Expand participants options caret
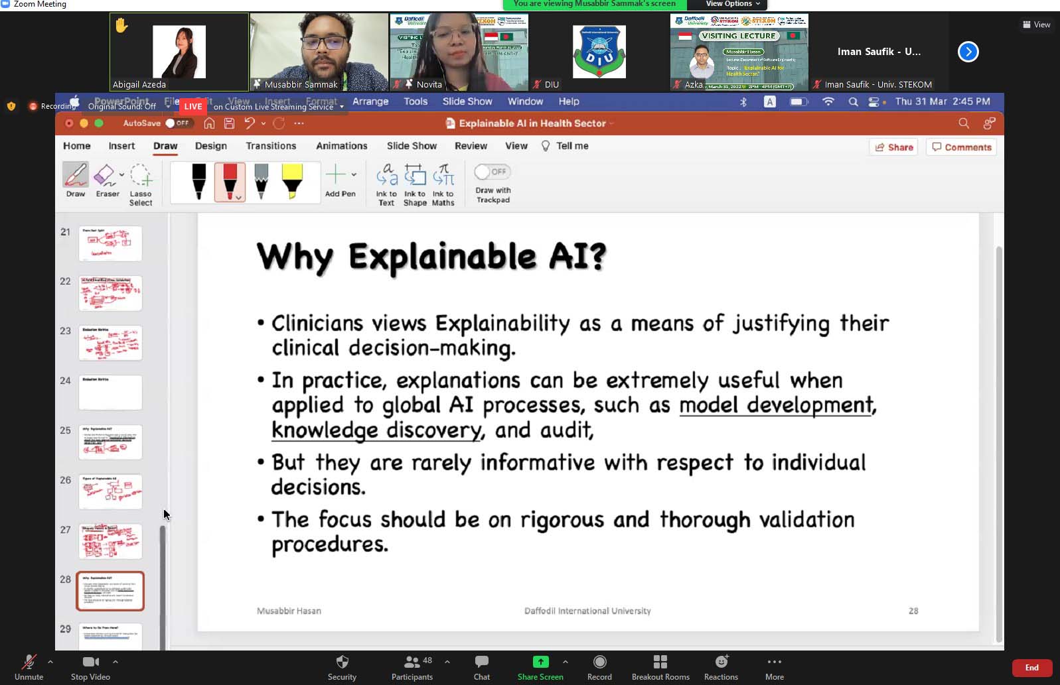The width and height of the screenshot is (1060, 685). [x=447, y=662]
